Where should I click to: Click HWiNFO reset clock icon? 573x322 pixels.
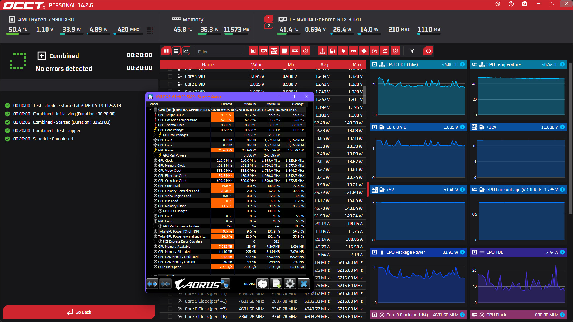click(x=263, y=284)
